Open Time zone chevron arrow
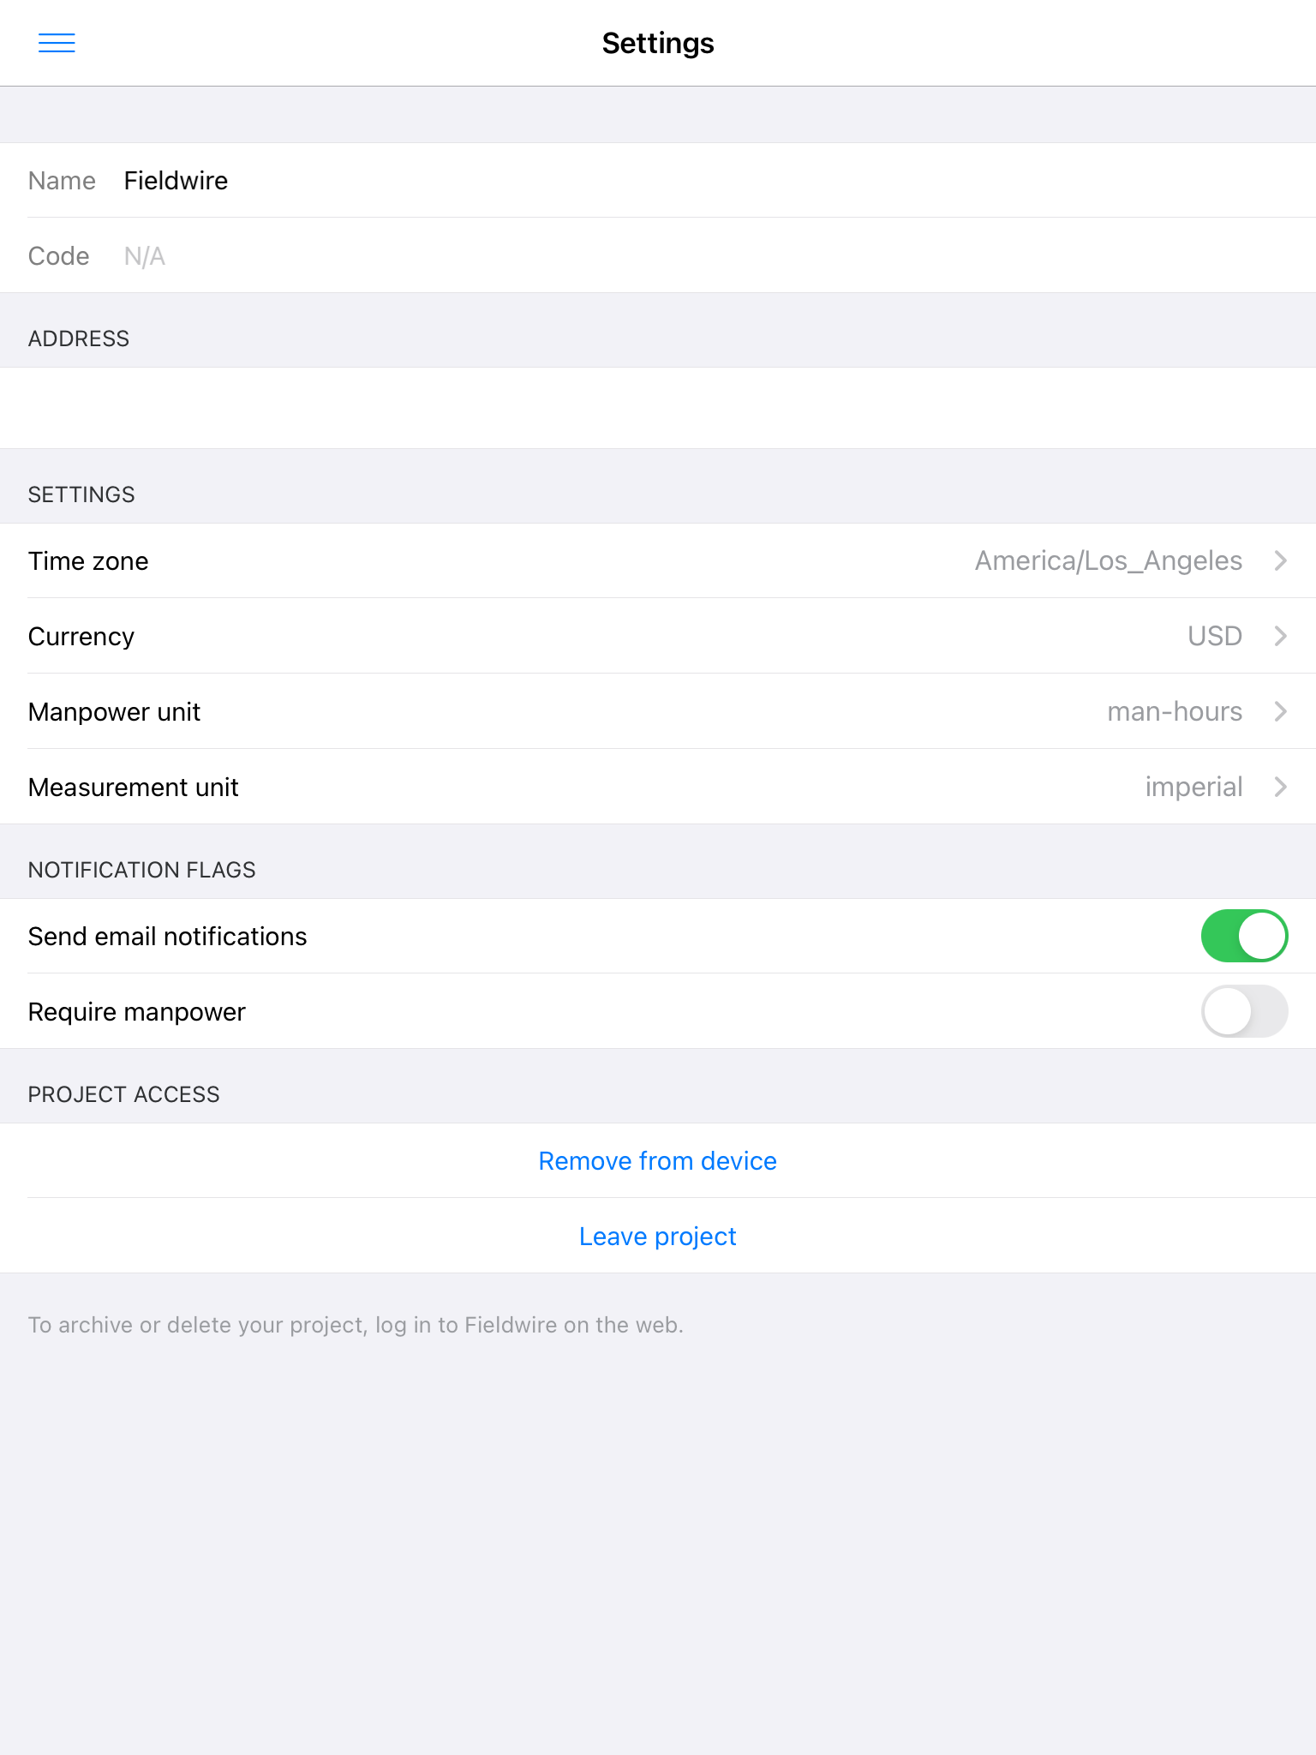 1281,560
